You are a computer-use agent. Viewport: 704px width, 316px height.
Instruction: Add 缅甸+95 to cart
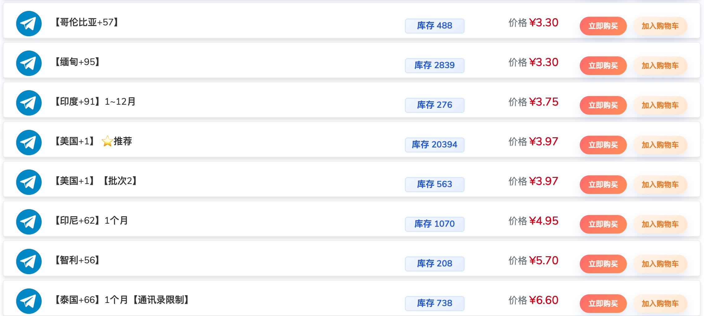point(660,66)
